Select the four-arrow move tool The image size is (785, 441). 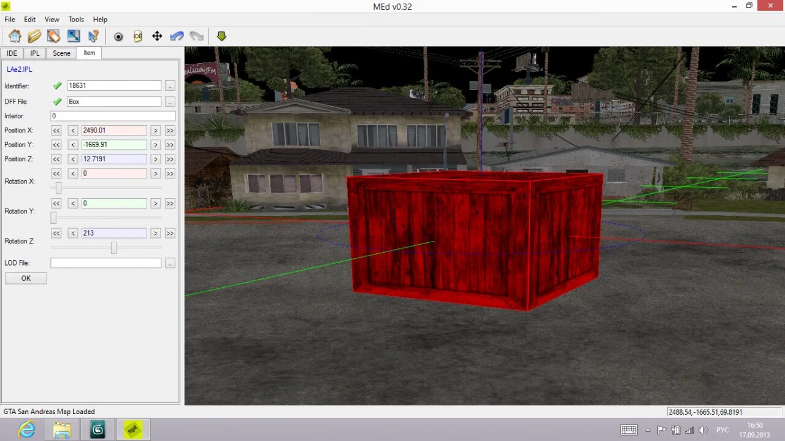point(157,36)
